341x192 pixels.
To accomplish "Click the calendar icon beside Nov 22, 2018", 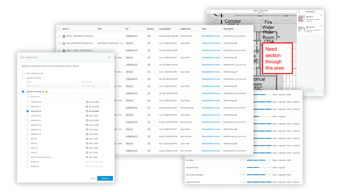I will click(87, 102).
